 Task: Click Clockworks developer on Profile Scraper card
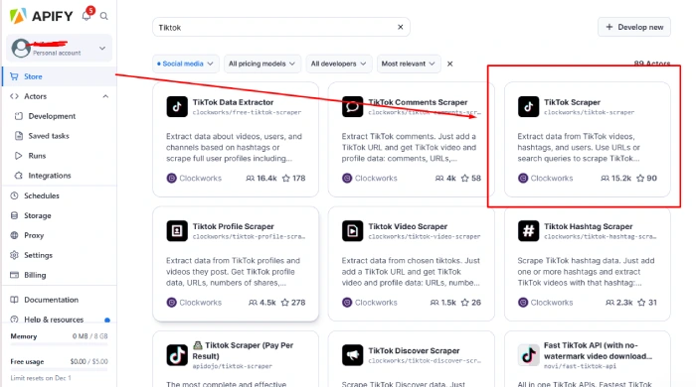(x=194, y=303)
